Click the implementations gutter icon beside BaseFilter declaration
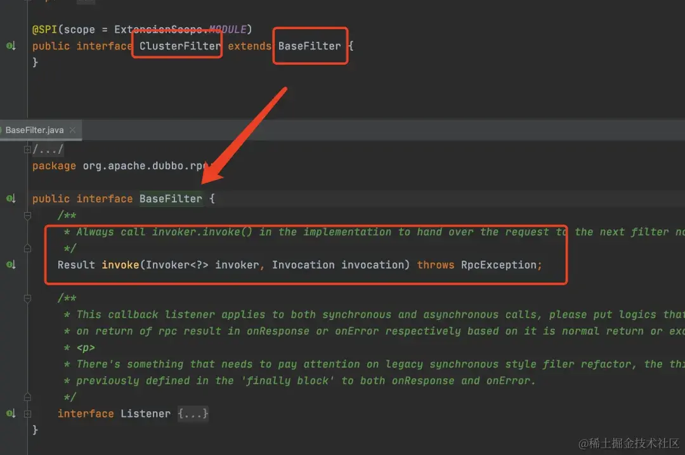The image size is (685, 455). [x=11, y=199]
